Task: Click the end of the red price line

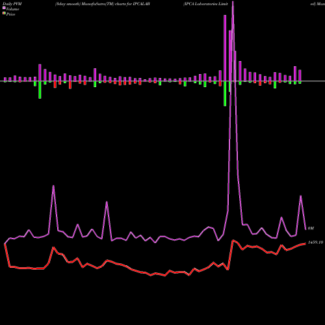Action: pyautogui.click(x=305, y=244)
